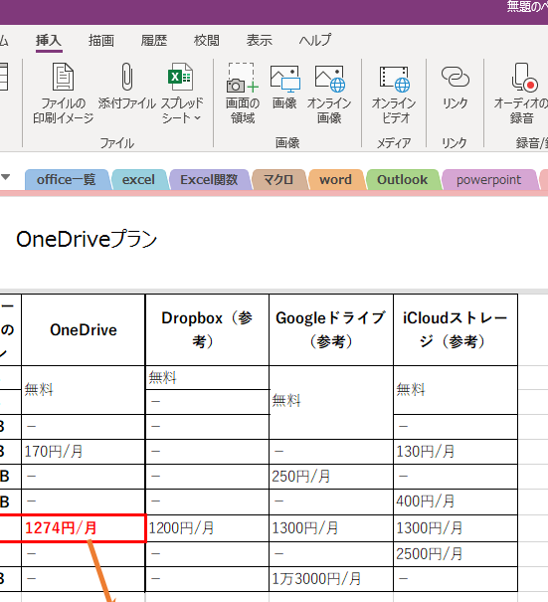Viewport: 548px width, 602px height.
Task: Select the office一覧 section tab
Action: tap(66, 180)
